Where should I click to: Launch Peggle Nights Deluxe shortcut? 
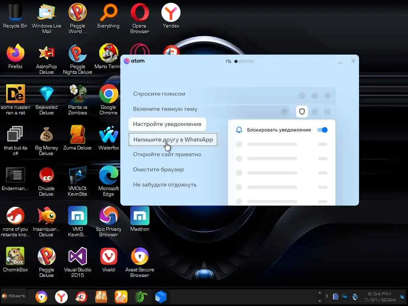(x=78, y=59)
